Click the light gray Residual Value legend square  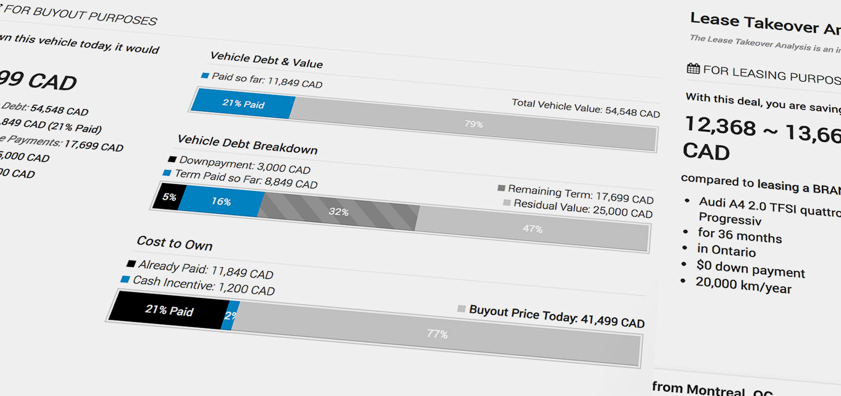[507, 202]
